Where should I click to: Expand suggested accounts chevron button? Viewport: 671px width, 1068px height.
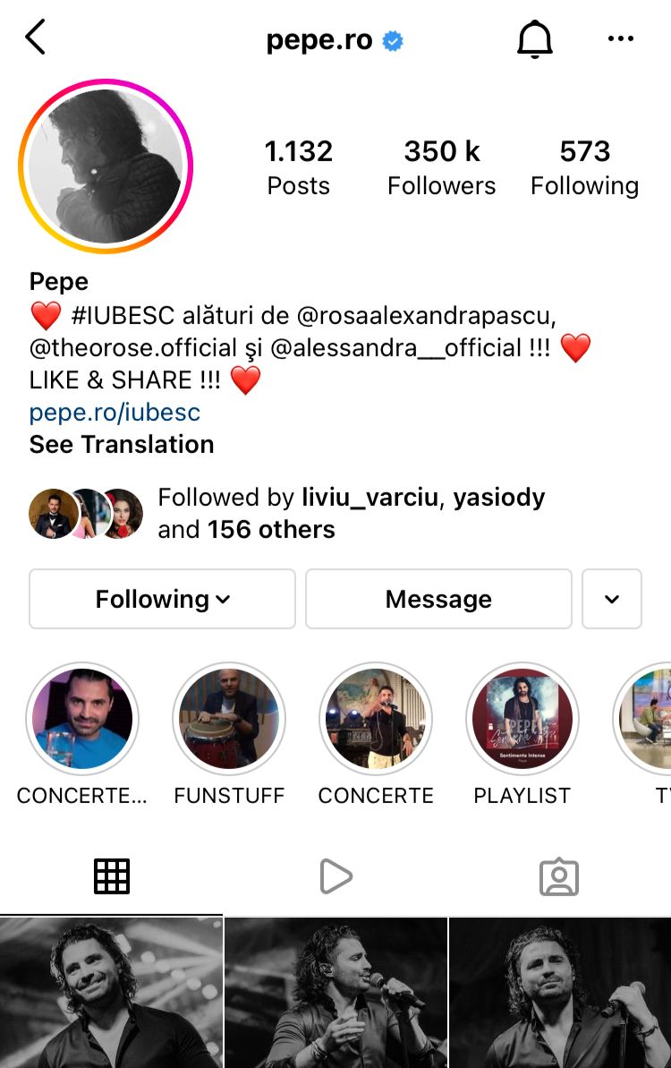tap(612, 599)
